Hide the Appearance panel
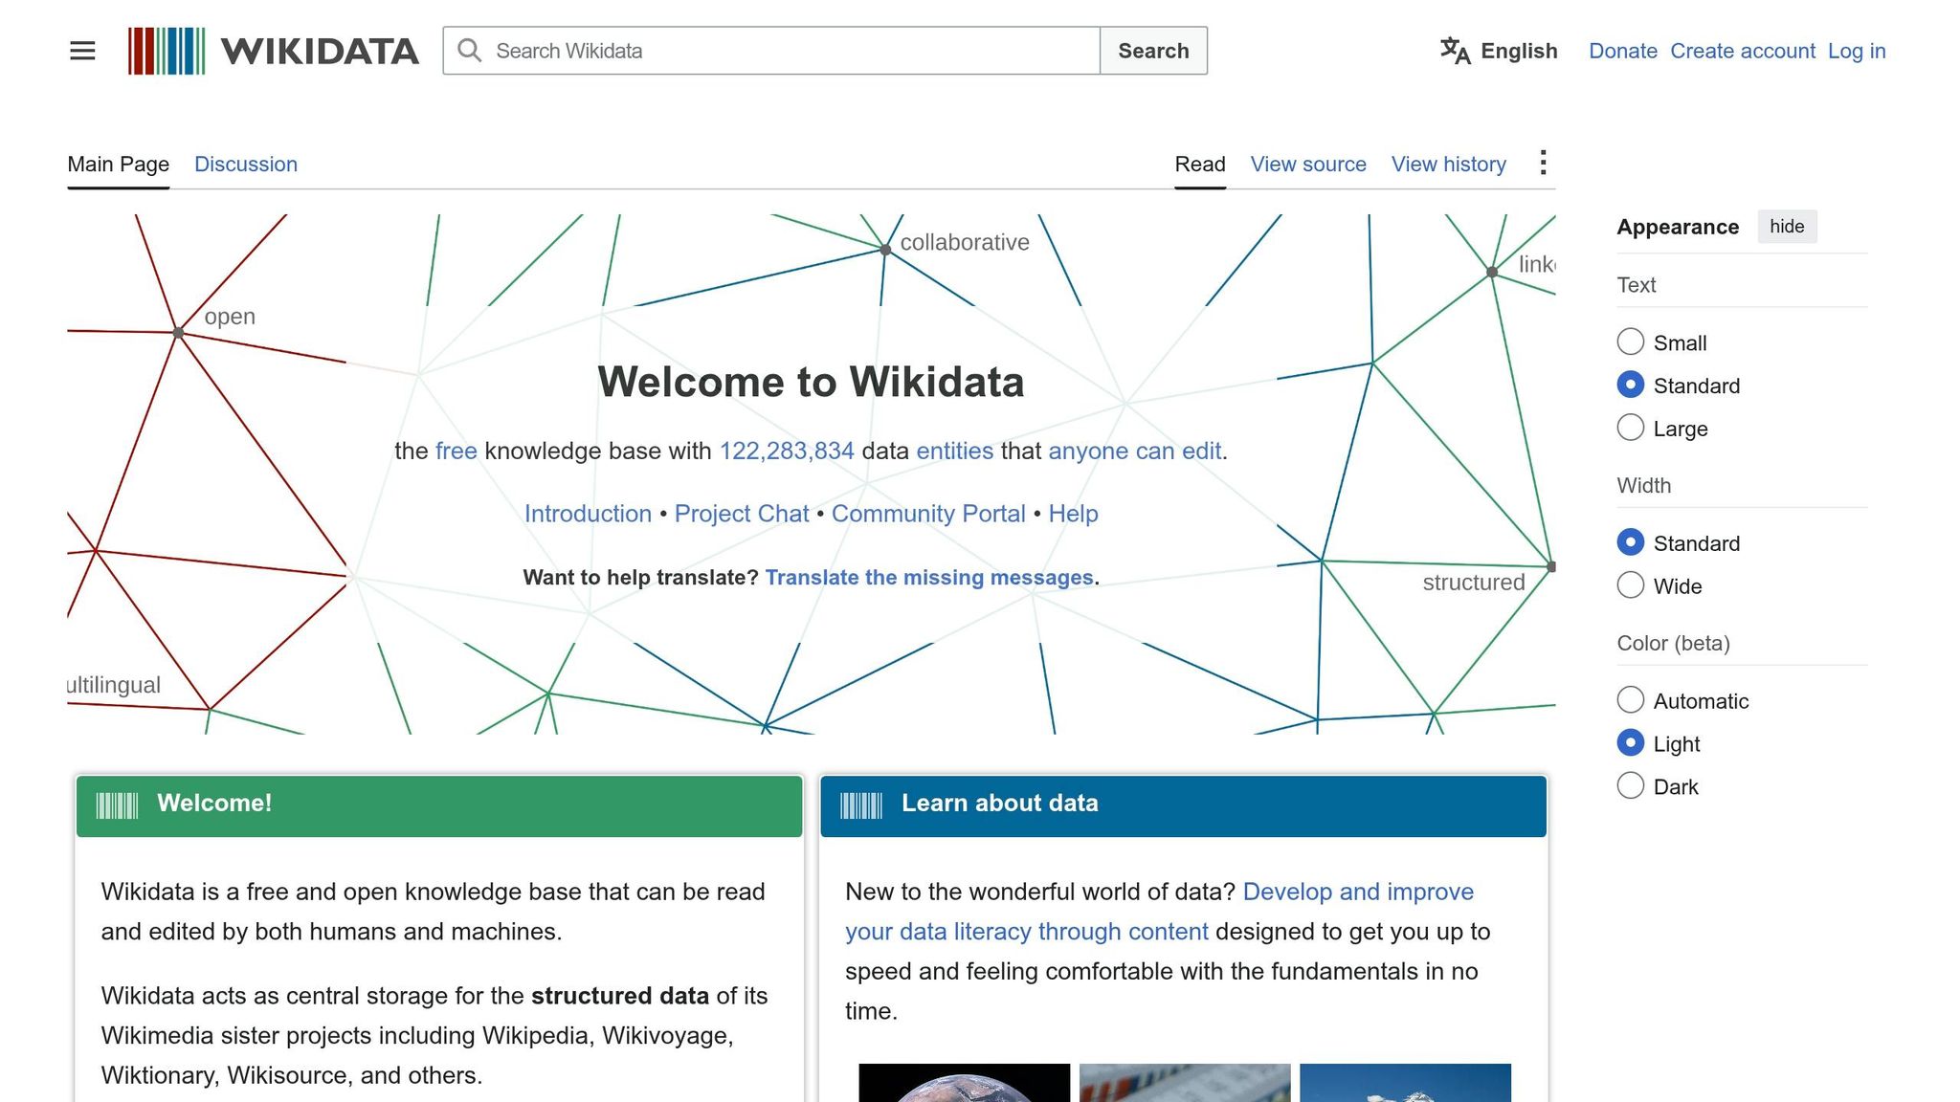This screenshot has height=1102, width=1960. coord(1787,227)
